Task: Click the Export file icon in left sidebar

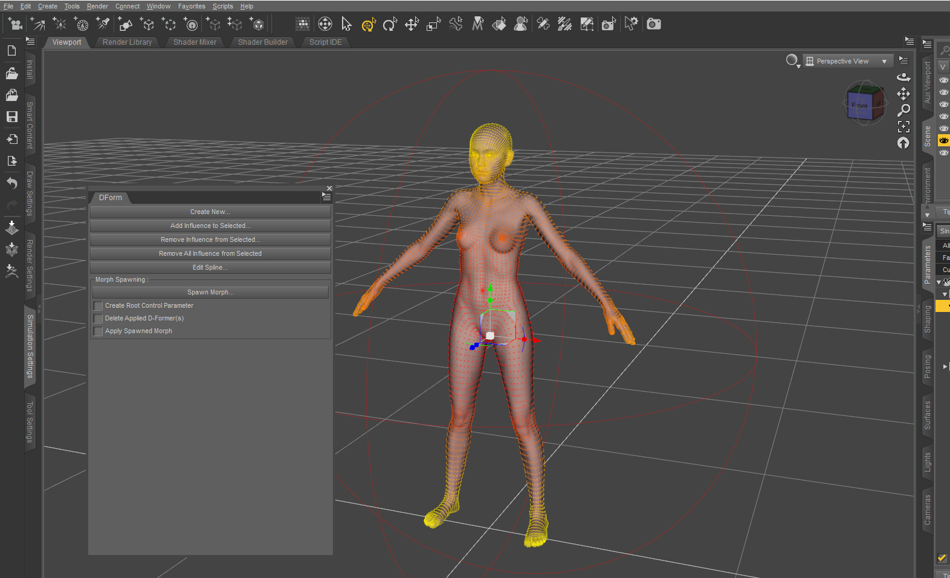Action: click(x=11, y=161)
